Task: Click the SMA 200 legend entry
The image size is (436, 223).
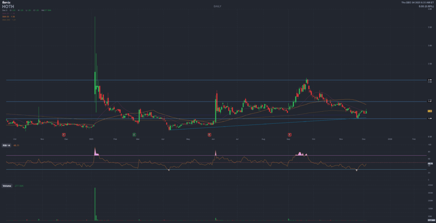Action: coord(6,19)
